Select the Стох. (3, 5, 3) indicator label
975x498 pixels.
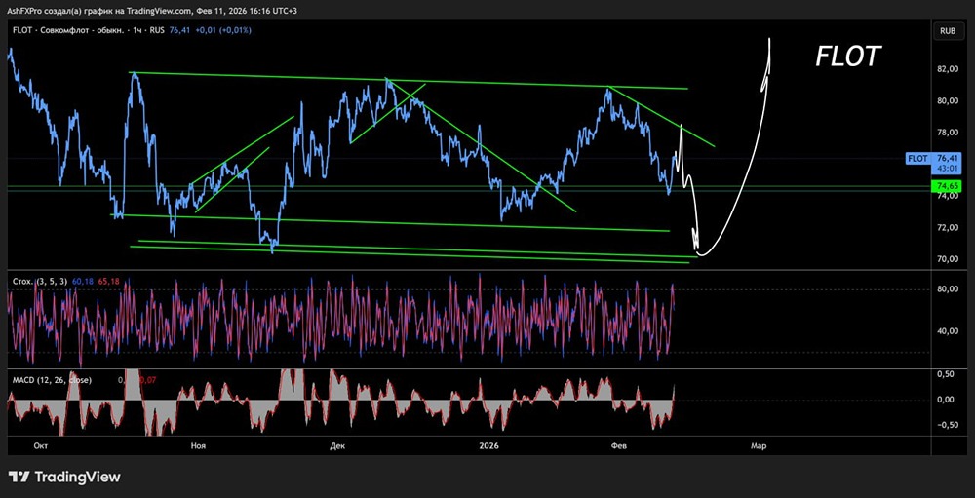40,282
